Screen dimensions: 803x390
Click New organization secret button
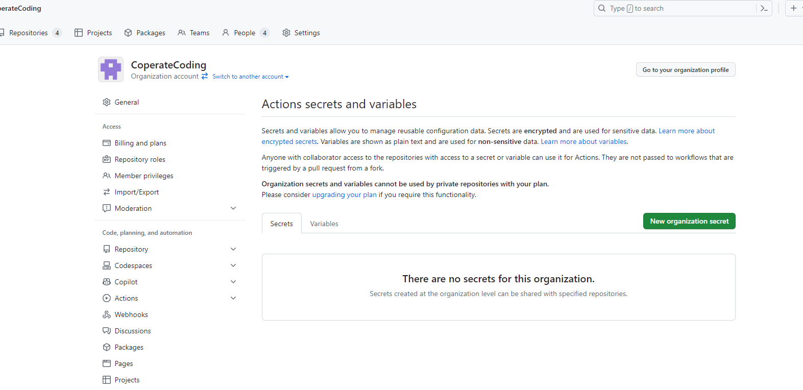[x=689, y=221]
